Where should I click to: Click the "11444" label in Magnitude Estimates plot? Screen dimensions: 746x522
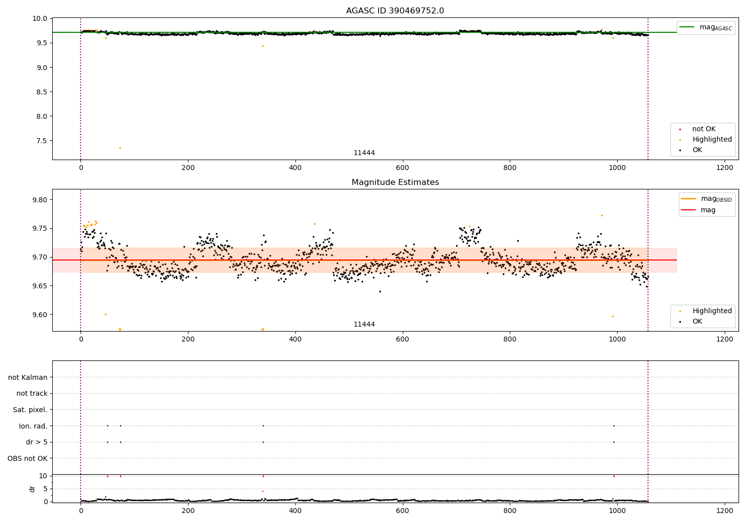364,325
